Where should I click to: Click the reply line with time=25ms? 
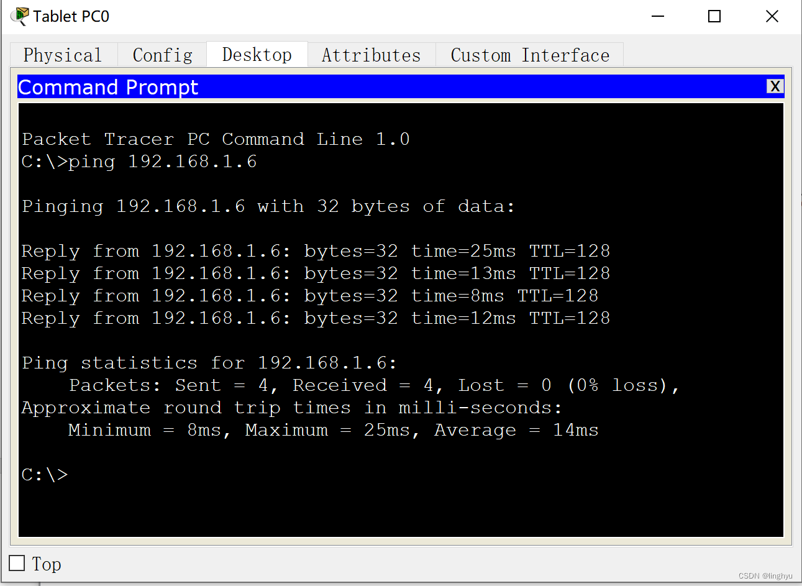point(316,251)
